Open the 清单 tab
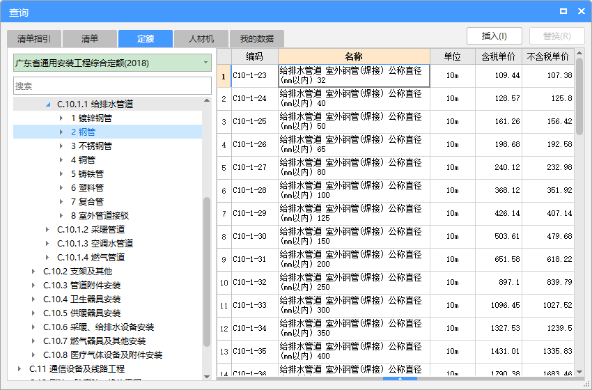Viewport: 592px width, 390px height. pyautogui.click(x=89, y=38)
